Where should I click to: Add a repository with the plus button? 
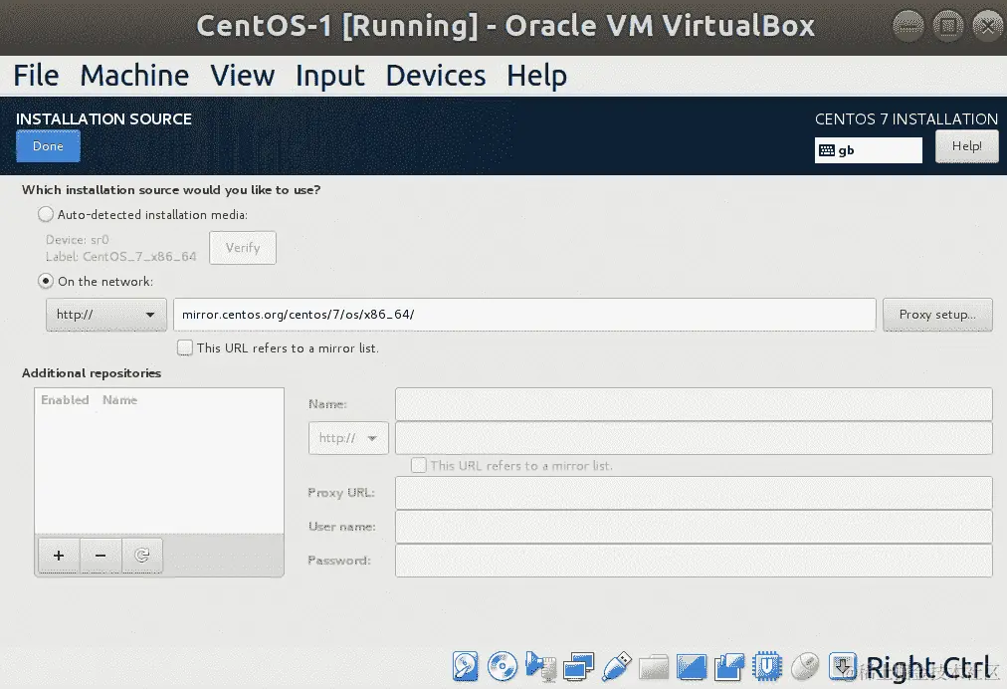tap(59, 556)
